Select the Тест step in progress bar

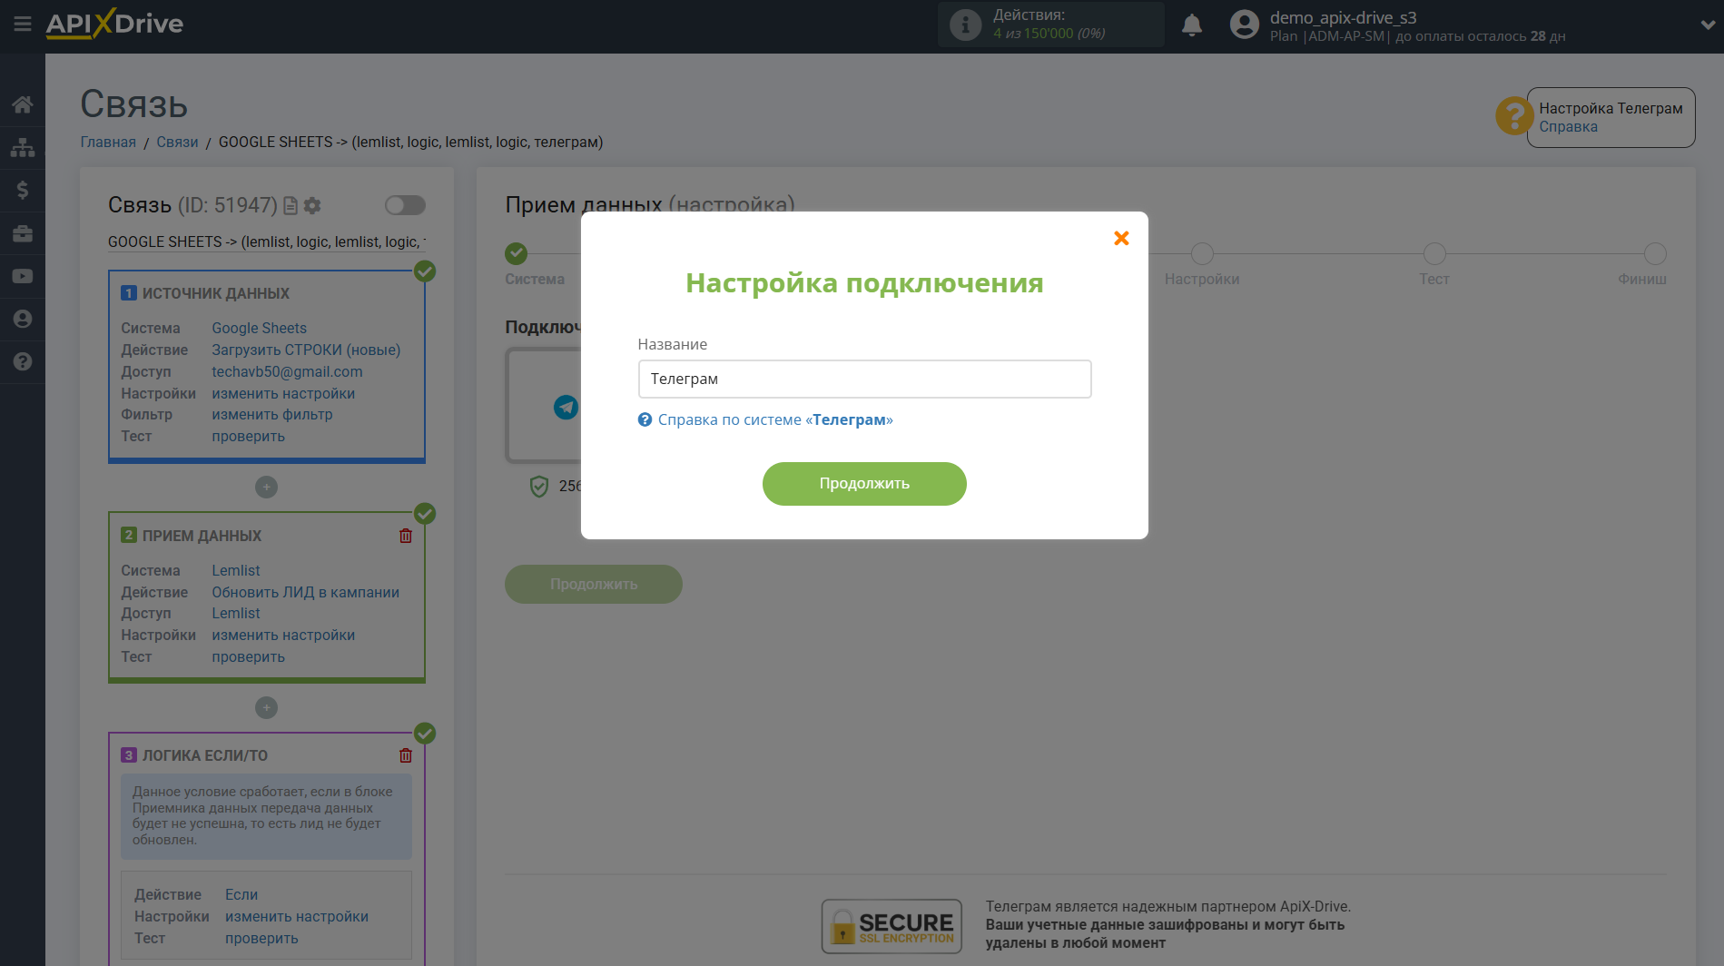pos(1434,254)
